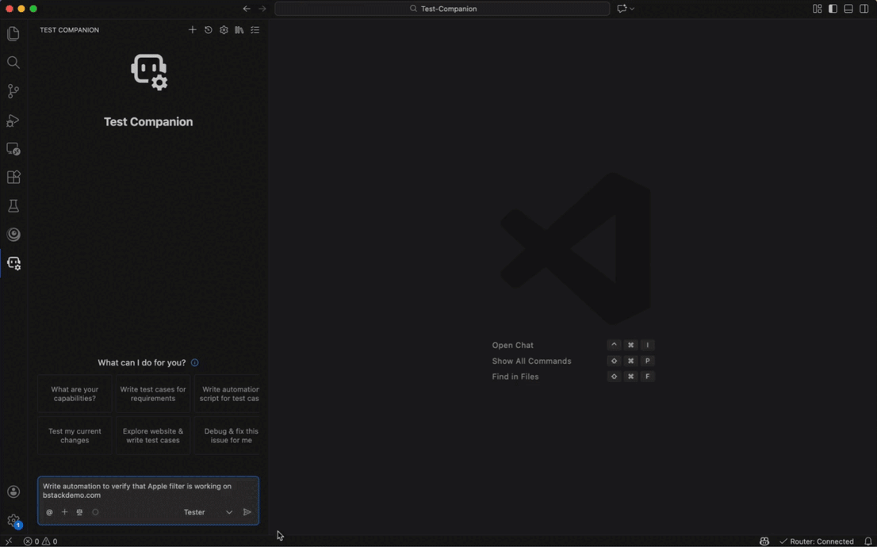Open the Run and Debug view
Viewport: 877px width, 547px height.
point(13,120)
